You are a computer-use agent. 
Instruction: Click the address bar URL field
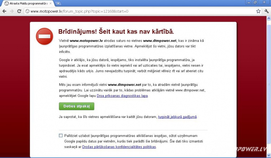coord(143,12)
